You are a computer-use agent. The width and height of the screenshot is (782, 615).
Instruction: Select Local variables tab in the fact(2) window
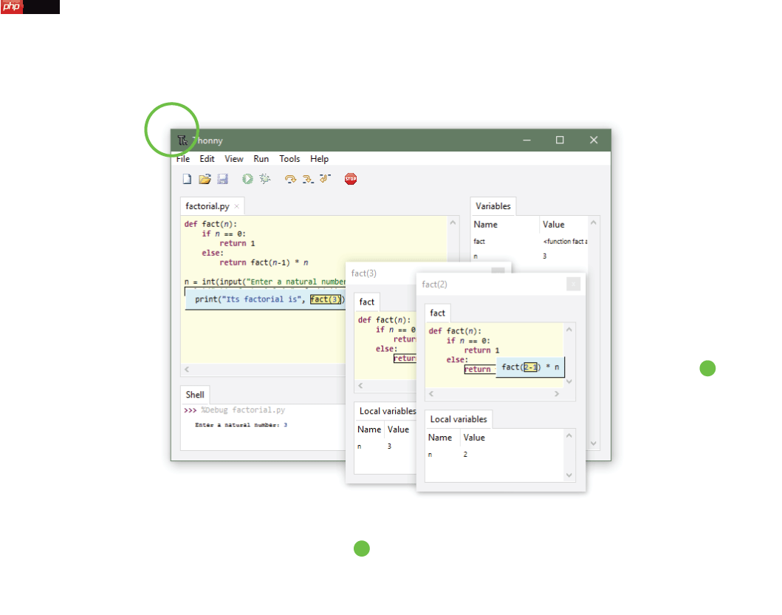459,419
